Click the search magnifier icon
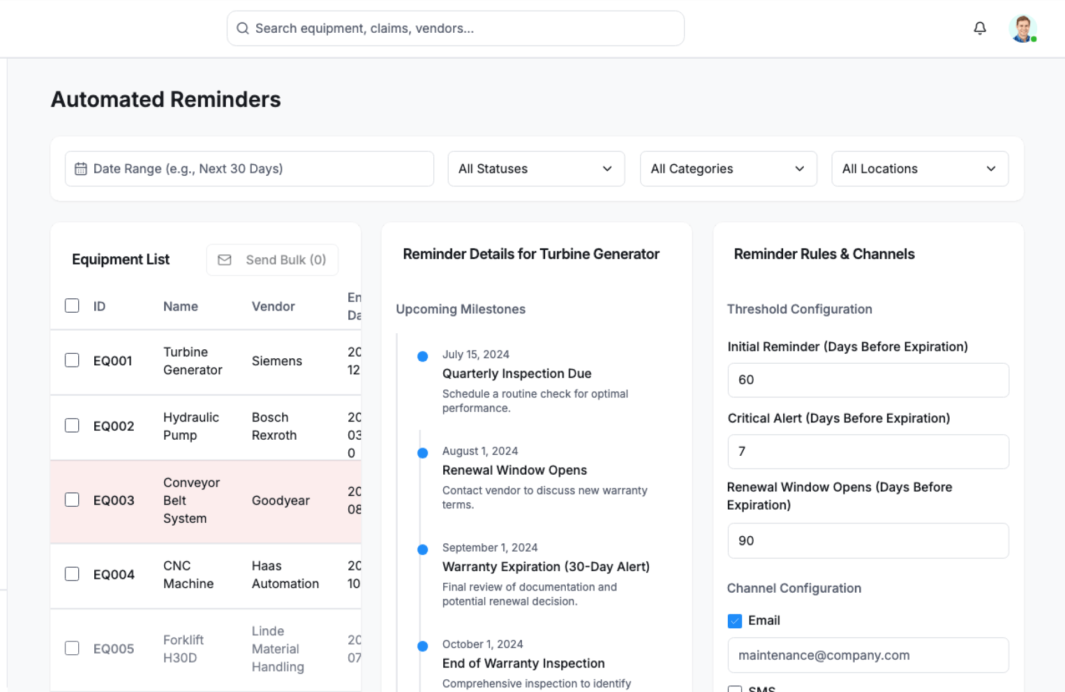This screenshot has height=692, width=1065. [242, 28]
